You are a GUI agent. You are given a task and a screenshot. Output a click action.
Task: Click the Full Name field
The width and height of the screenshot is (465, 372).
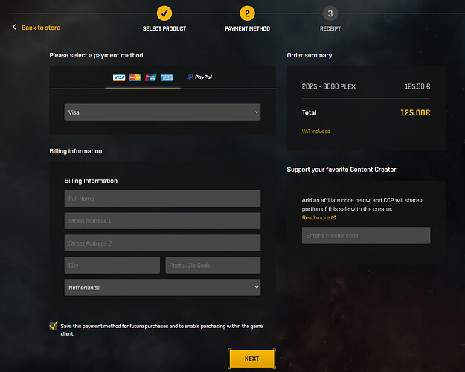pyautogui.click(x=162, y=199)
